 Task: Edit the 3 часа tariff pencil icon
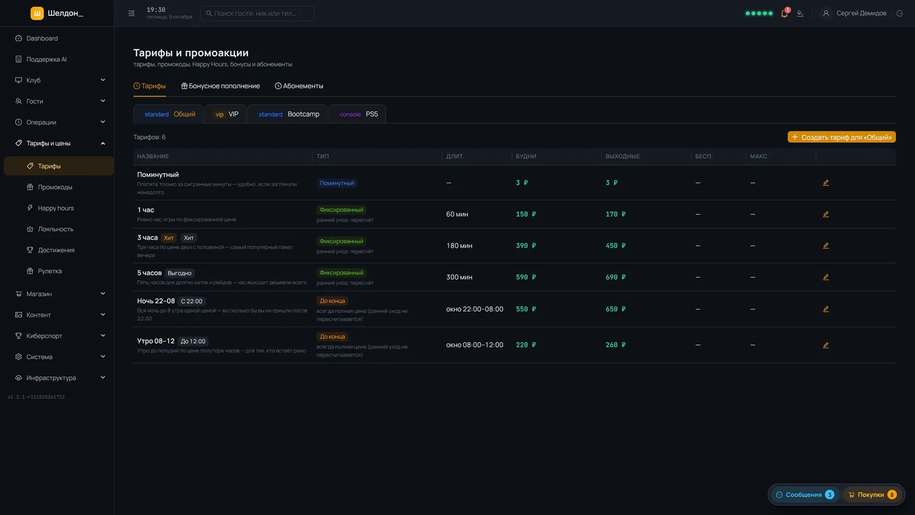[826, 246]
